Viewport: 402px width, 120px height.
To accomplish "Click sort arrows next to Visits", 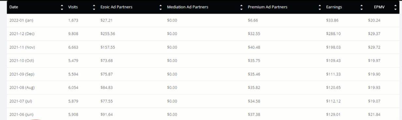I will [94, 7].
